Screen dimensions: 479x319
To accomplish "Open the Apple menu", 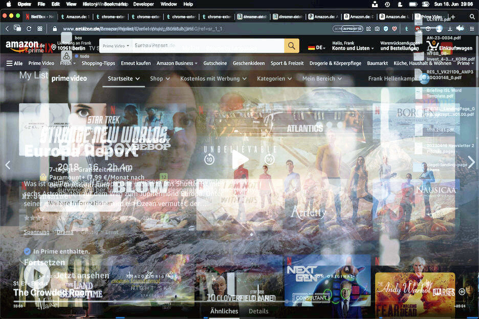I will click(x=9, y=4).
